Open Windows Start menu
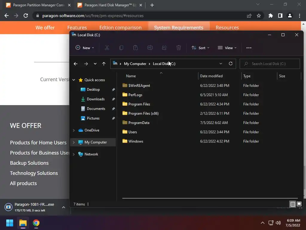This screenshot has width=306, height=230. click(10, 223)
